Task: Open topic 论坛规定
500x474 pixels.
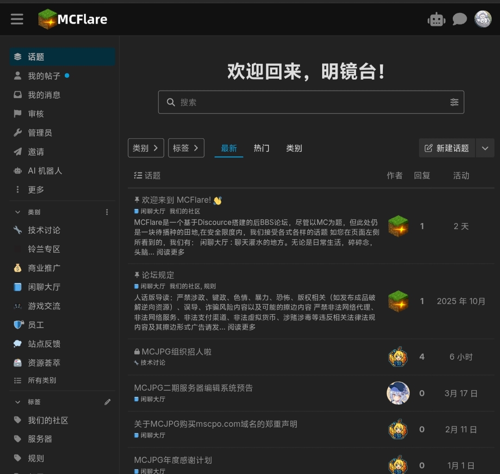Action: tap(158, 275)
